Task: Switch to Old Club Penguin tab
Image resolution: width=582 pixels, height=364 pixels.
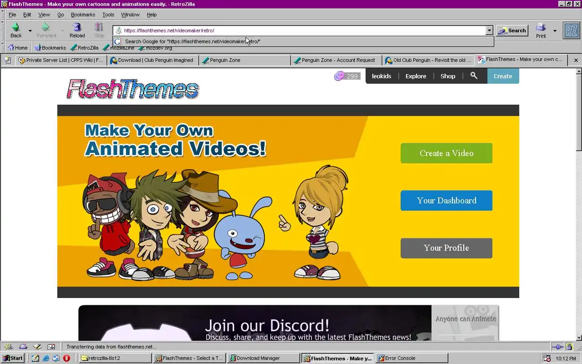Action: point(428,60)
